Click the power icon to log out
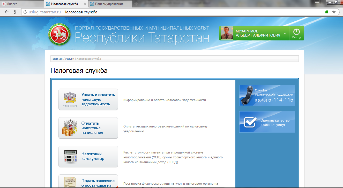 click(296, 33)
